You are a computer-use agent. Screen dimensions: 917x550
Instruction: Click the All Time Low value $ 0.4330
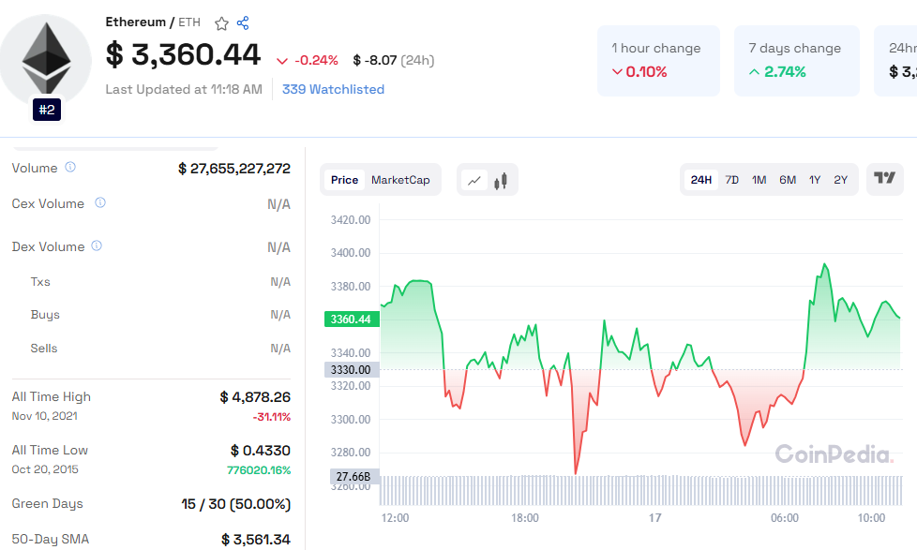click(x=261, y=451)
